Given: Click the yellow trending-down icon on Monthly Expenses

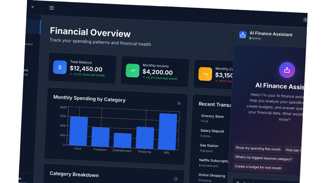Looking at the screenshot, I should click(205, 74).
